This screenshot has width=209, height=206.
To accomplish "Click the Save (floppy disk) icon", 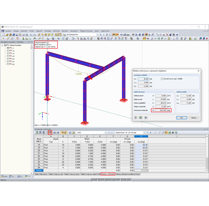I will pos(17,35).
